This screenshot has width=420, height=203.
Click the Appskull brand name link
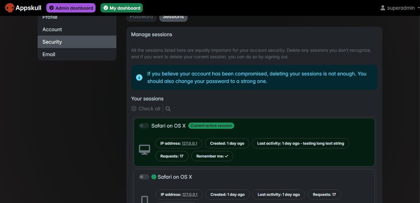(28, 8)
